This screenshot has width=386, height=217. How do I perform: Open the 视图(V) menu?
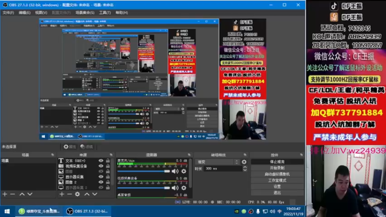tap(41, 13)
